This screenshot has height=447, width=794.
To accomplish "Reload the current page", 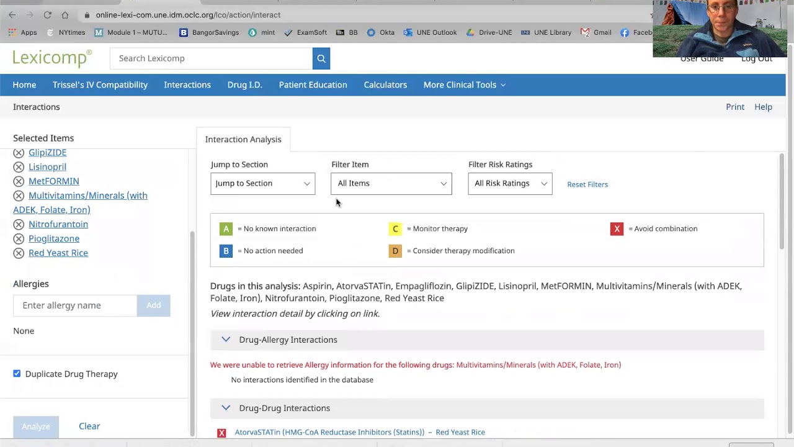I will point(47,15).
